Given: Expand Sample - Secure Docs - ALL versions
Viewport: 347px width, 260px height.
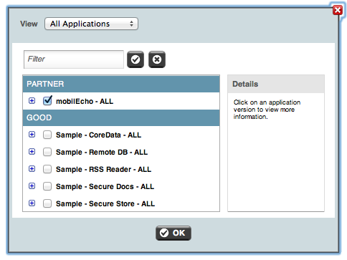Looking at the screenshot, I should [32, 186].
